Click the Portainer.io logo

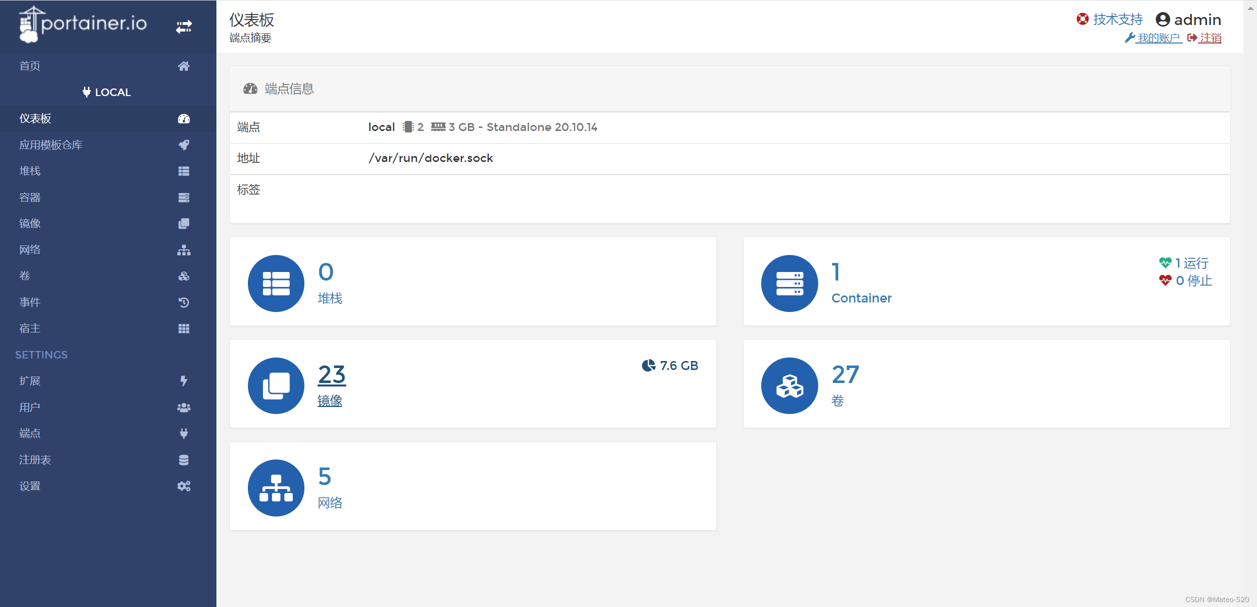83,24
